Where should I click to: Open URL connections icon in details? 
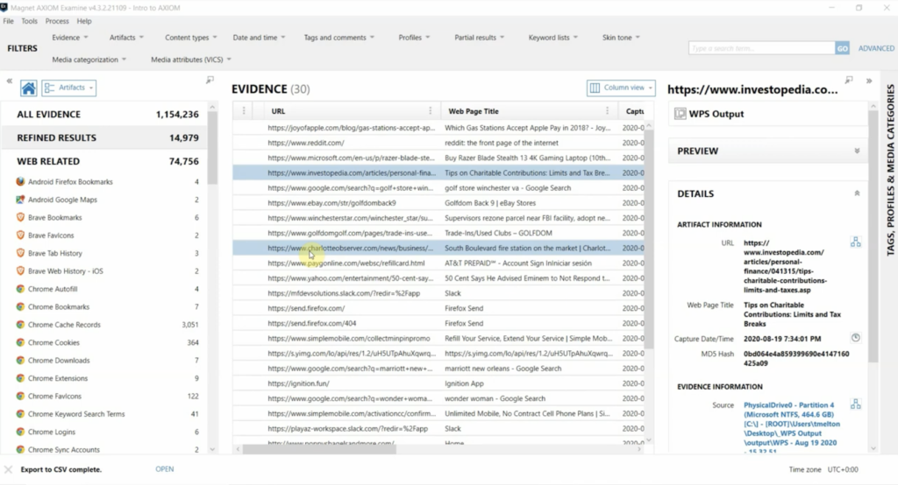click(856, 242)
